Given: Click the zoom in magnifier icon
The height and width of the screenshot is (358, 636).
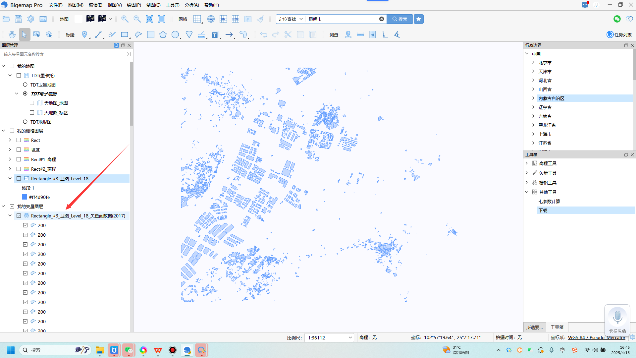Looking at the screenshot, I should pyautogui.click(x=125, y=19).
